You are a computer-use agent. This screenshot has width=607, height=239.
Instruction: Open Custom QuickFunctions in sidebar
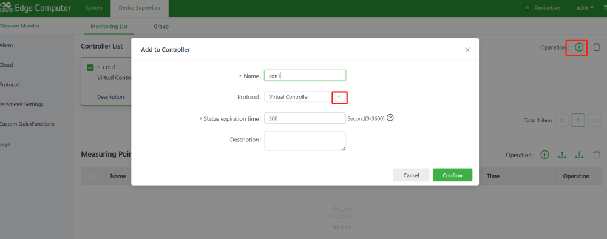(27, 124)
